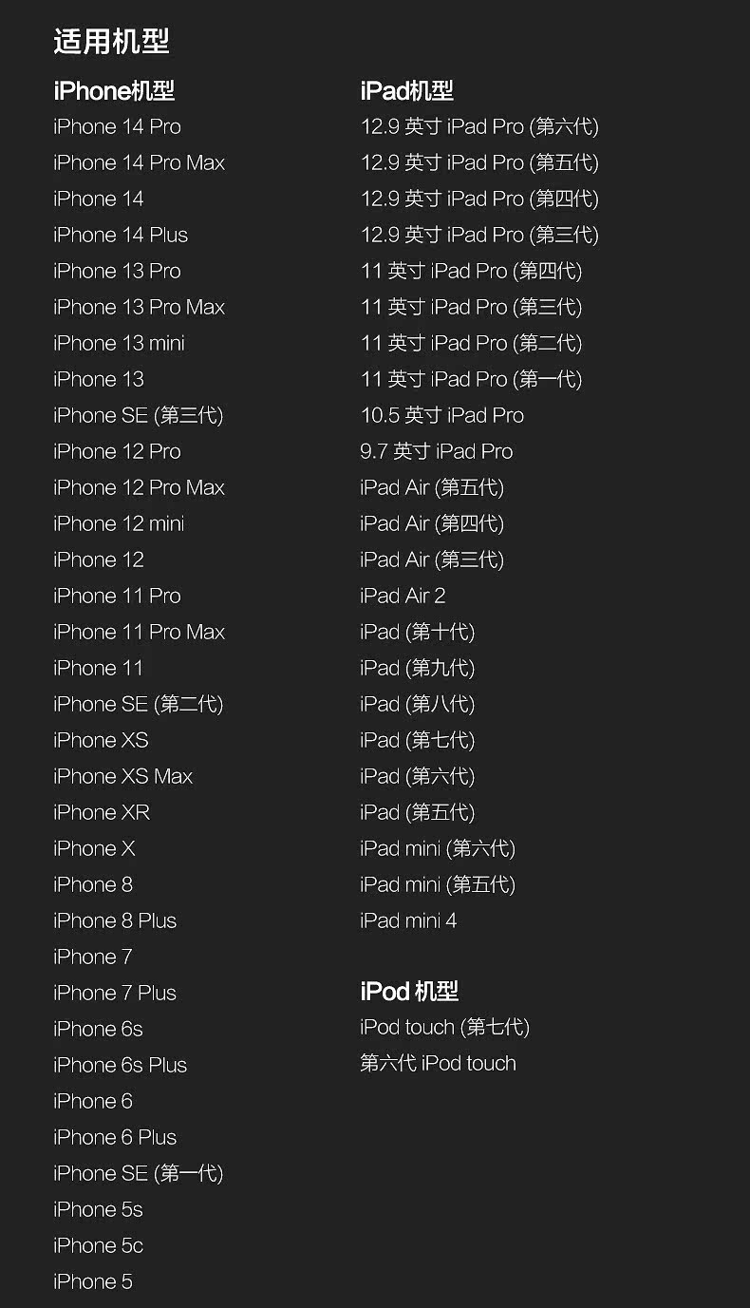
Task: Click iPhone XS Max model
Action: [122, 777]
